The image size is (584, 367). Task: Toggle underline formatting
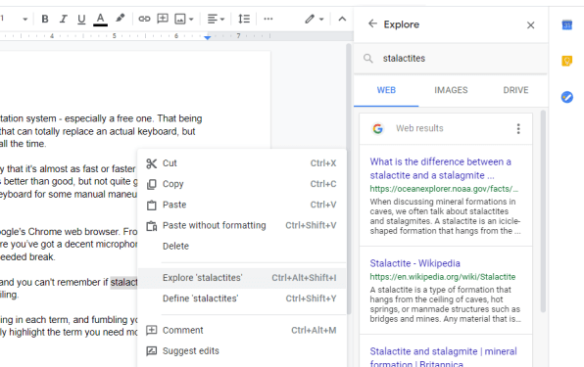point(81,19)
